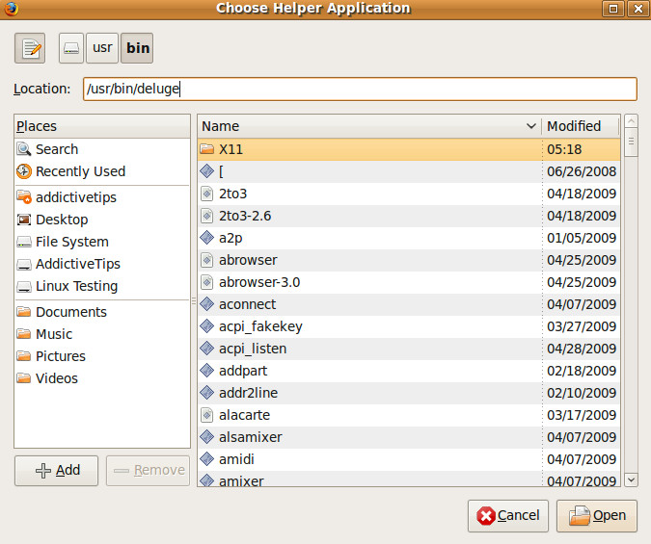Click the 2to3 script file icon
The height and width of the screenshot is (544, 651).
click(206, 194)
